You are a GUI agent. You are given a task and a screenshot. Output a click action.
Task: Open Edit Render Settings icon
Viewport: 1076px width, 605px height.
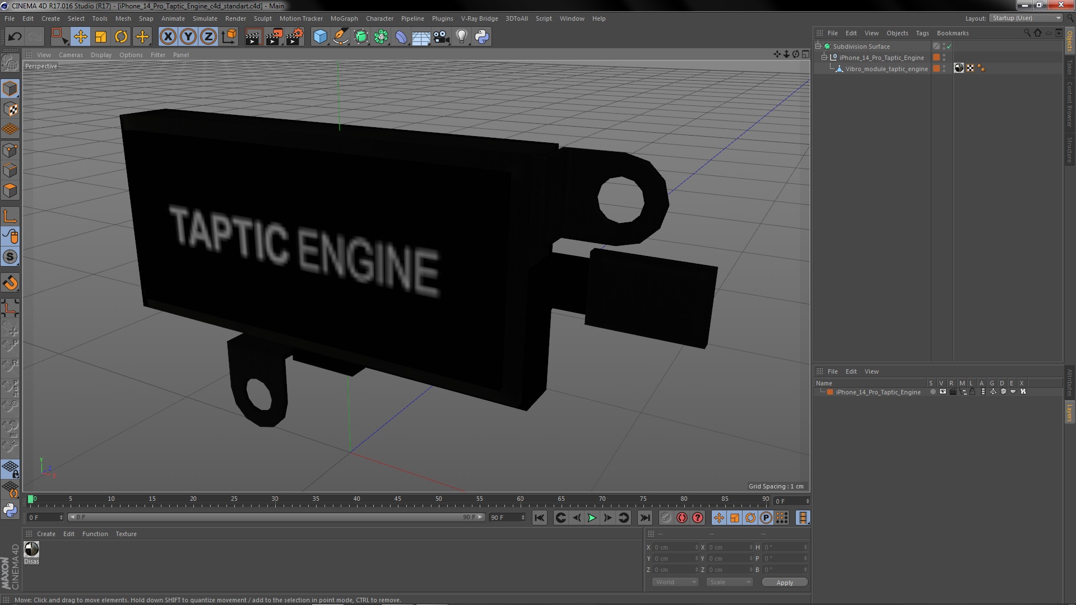point(295,37)
